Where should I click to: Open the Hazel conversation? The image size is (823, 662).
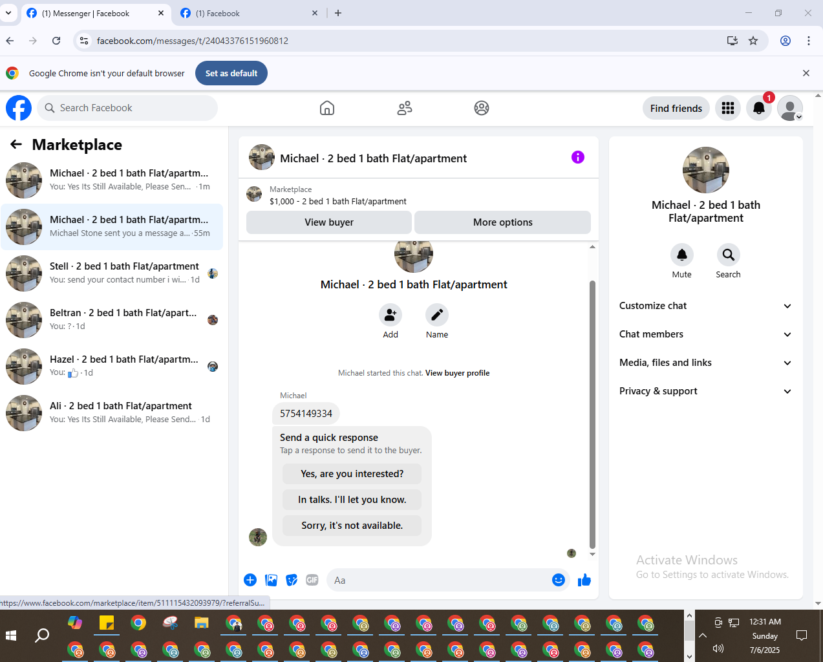[112, 366]
